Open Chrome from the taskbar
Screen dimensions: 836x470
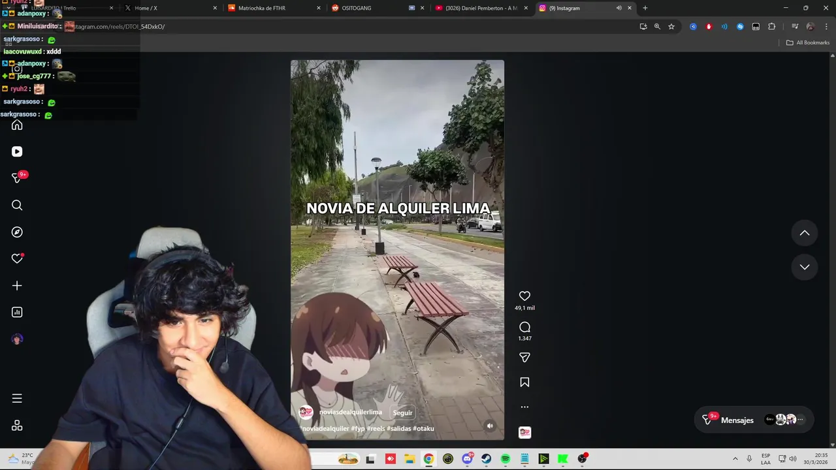pos(428,459)
